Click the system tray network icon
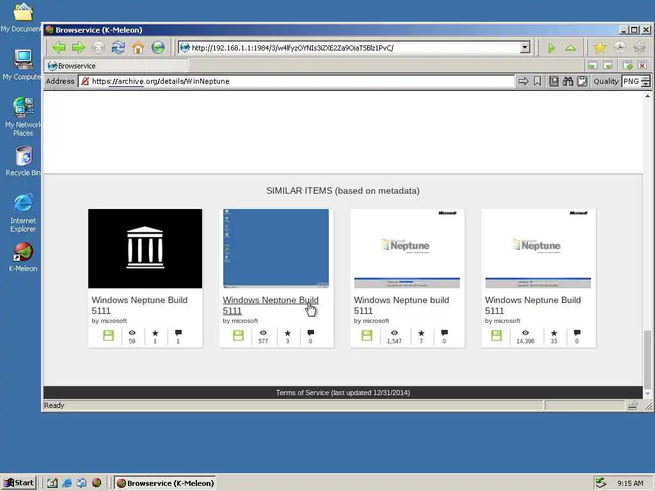The width and height of the screenshot is (655, 491). click(x=601, y=483)
